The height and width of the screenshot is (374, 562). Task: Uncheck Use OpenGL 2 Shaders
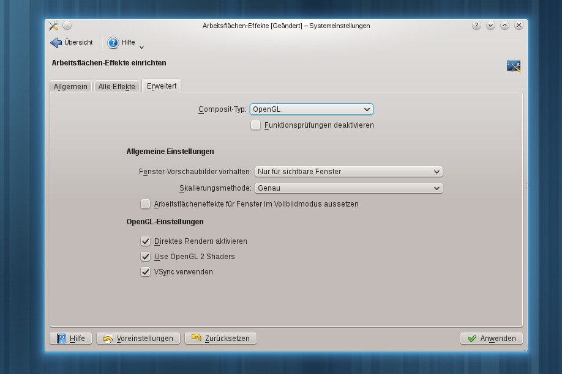click(x=145, y=257)
